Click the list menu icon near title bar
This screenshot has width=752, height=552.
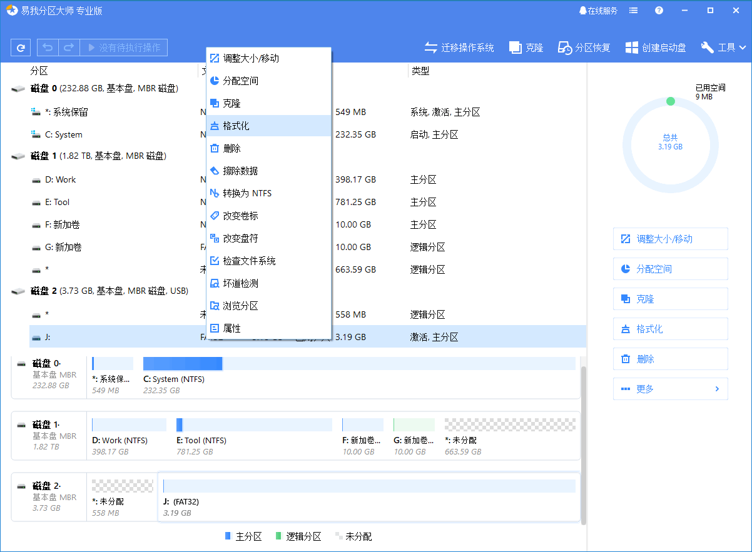pos(633,10)
